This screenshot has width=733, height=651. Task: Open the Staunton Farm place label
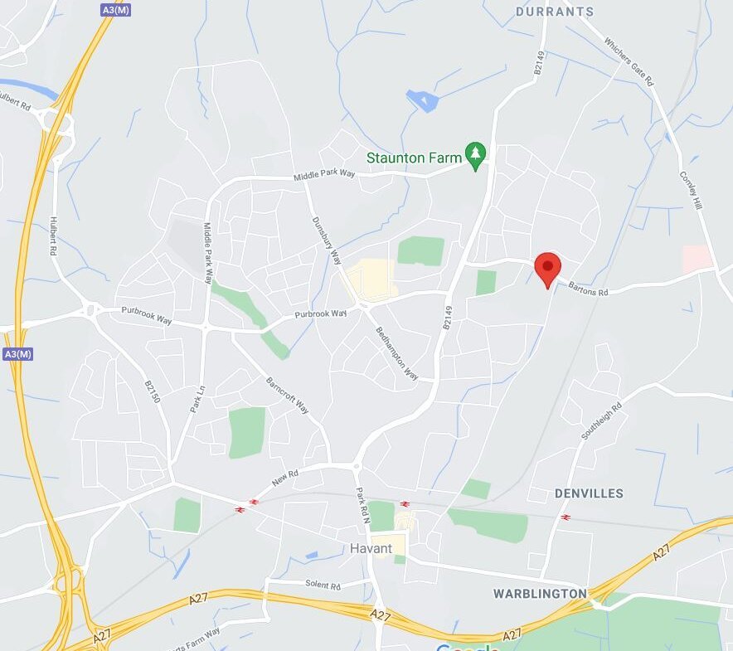click(414, 158)
